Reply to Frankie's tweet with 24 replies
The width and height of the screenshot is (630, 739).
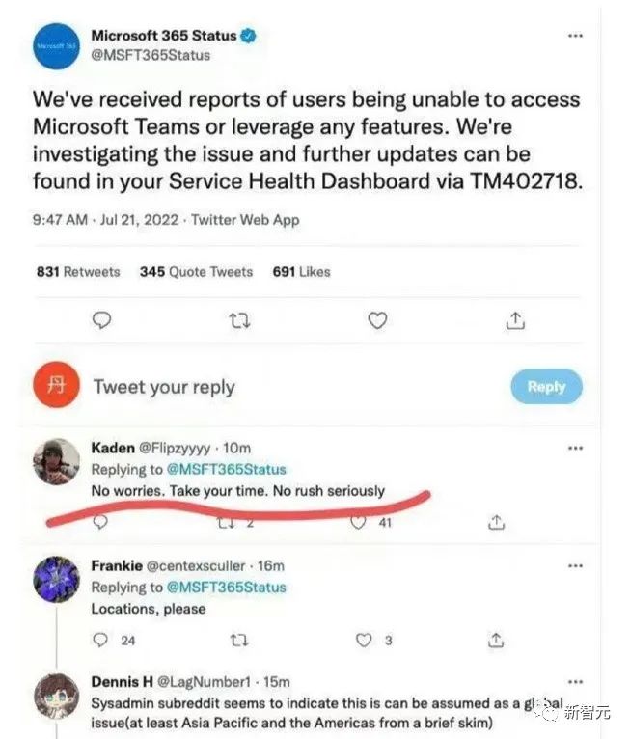(x=101, y=640)
